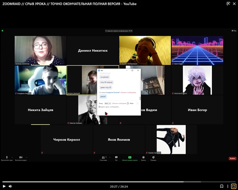
Task: Minimize the Zoom chat window
Action: point(127,70)
